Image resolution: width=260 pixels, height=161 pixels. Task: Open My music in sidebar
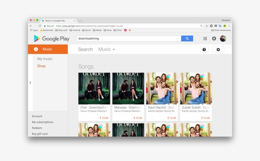pyautogui.click(x=45, y=59)
